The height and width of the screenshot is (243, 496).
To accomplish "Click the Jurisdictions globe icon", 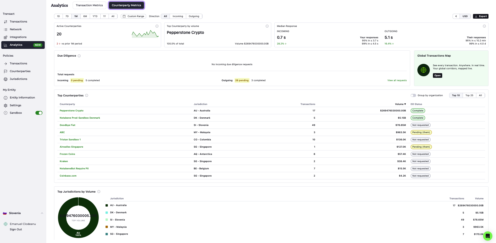I will tap(5, 79).
